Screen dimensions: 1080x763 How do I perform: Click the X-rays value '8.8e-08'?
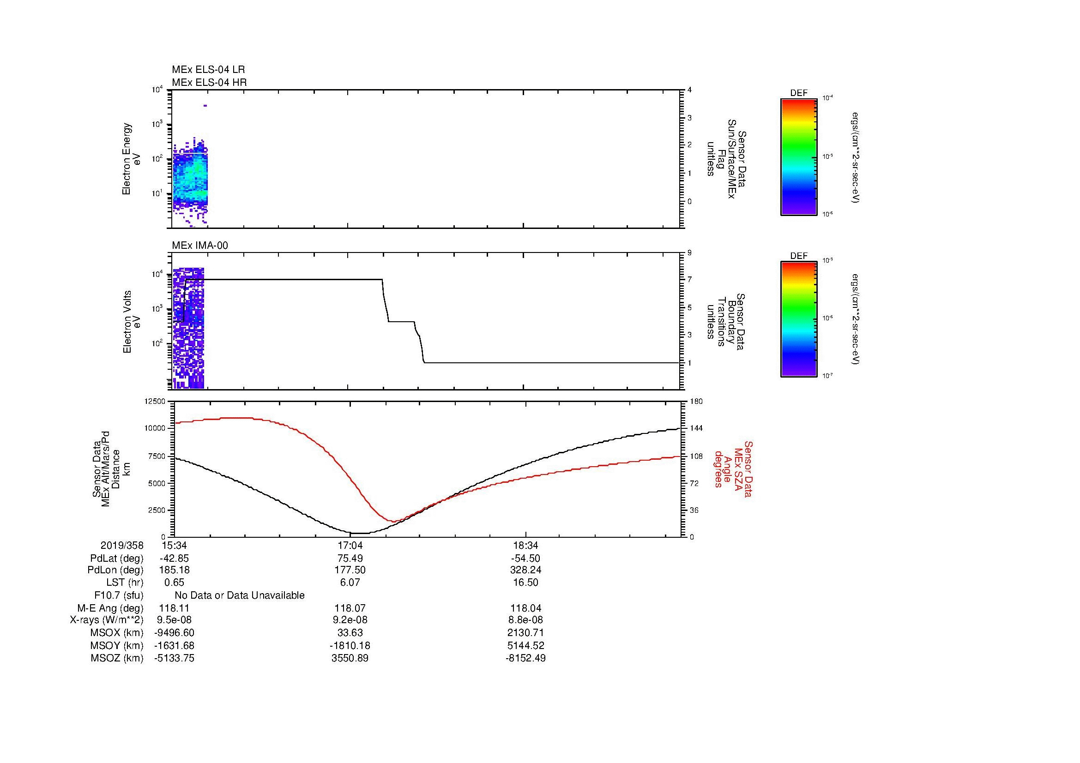click(x=526, y=620)
